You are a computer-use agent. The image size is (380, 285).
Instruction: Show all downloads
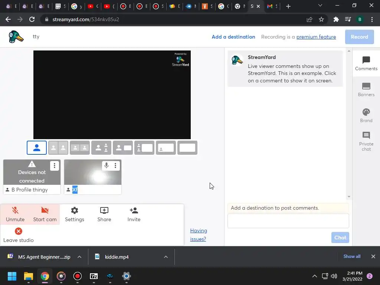pyautogui.click(x=352, y=256)
